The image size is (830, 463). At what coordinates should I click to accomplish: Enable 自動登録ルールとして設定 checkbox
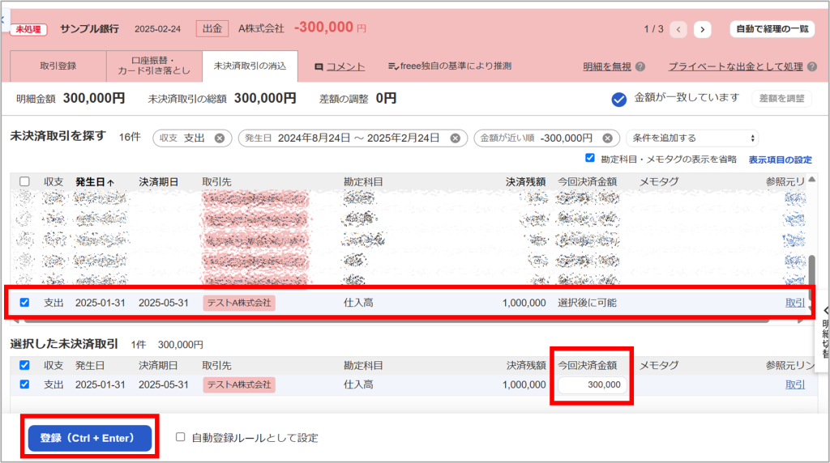point(180,438)
